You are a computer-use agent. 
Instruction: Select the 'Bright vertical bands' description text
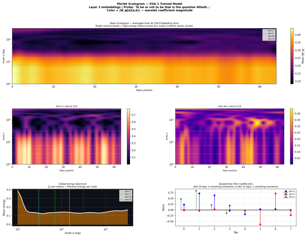pyautogui.click(x=144, y=26)
